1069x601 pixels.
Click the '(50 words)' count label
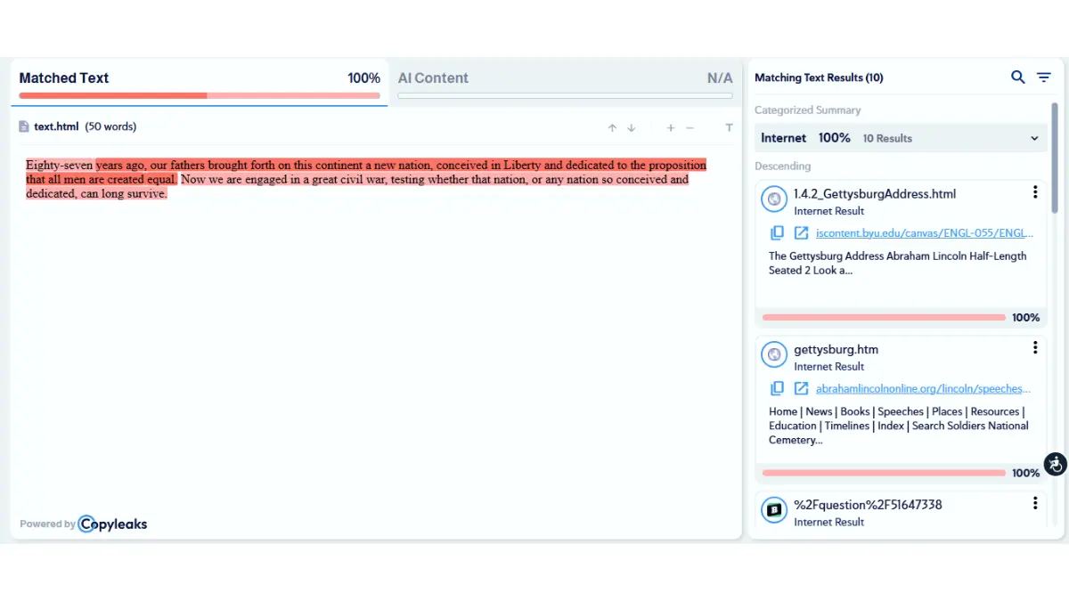point(110,126)
